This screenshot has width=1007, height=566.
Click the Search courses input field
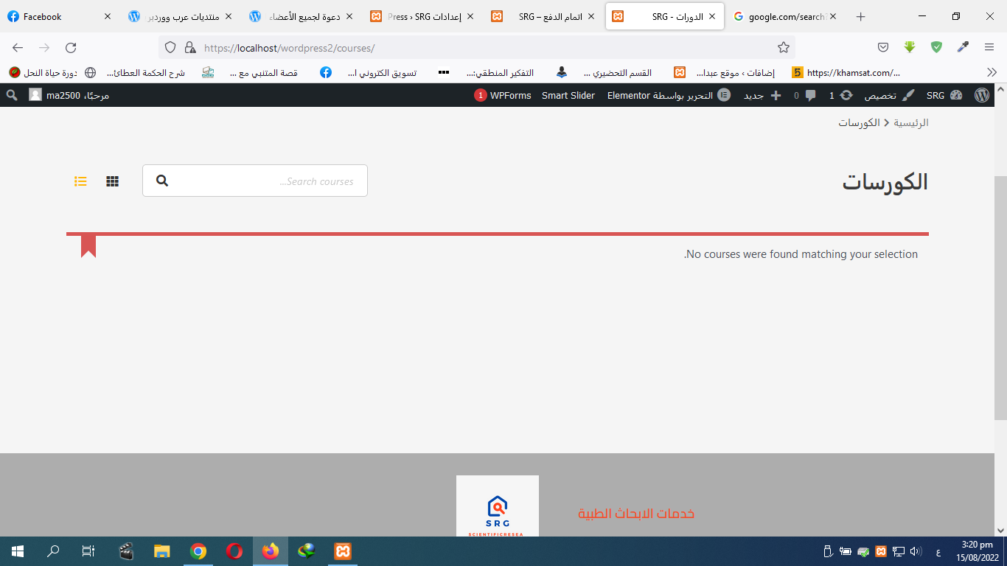coord(255,181)
